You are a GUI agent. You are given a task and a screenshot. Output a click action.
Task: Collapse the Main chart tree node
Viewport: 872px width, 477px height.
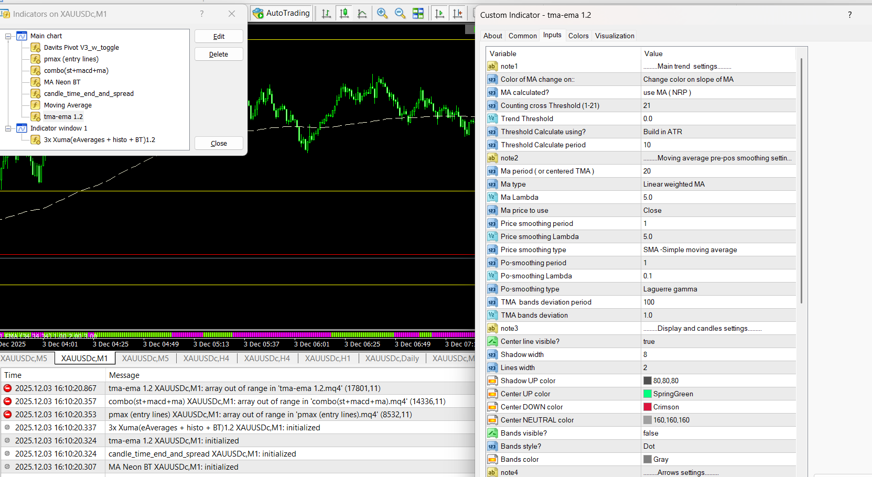(x=8, y=36)
